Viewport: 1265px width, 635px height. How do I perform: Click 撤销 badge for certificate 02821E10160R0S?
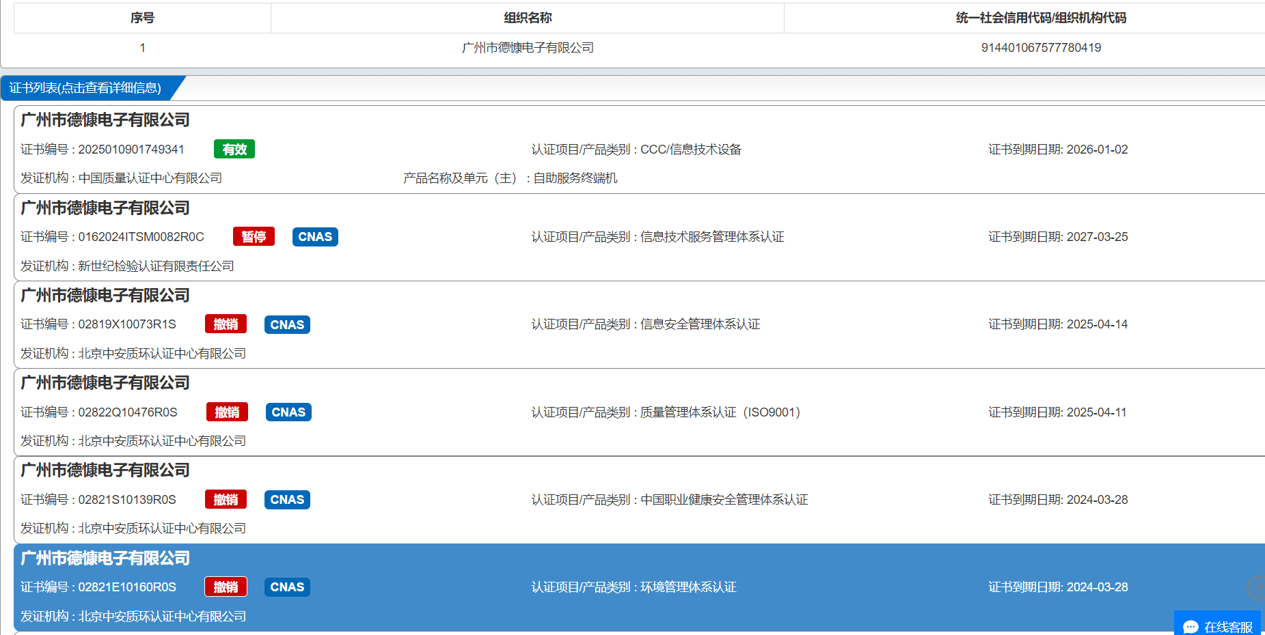coord(226,587)
